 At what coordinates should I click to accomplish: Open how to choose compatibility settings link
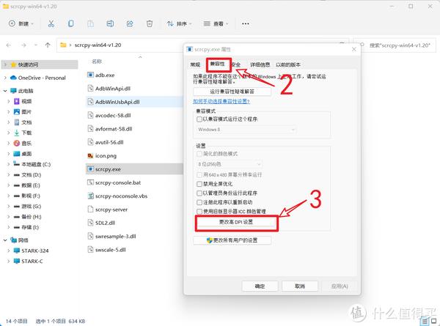tap(221, 101)
